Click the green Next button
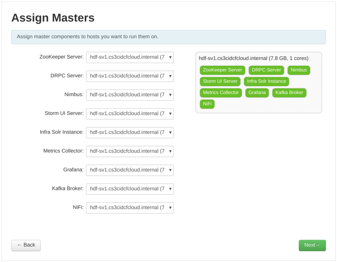337x262 pixels. tap(312, 245)
